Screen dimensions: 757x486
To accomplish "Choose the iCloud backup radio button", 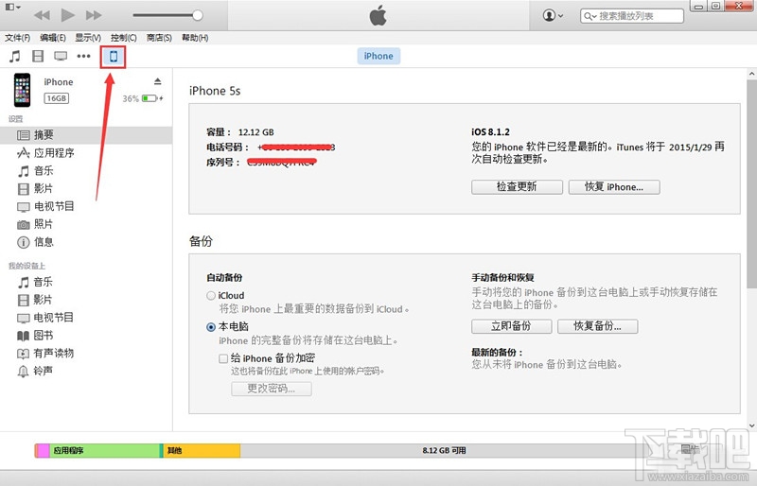I will (211, 296).
